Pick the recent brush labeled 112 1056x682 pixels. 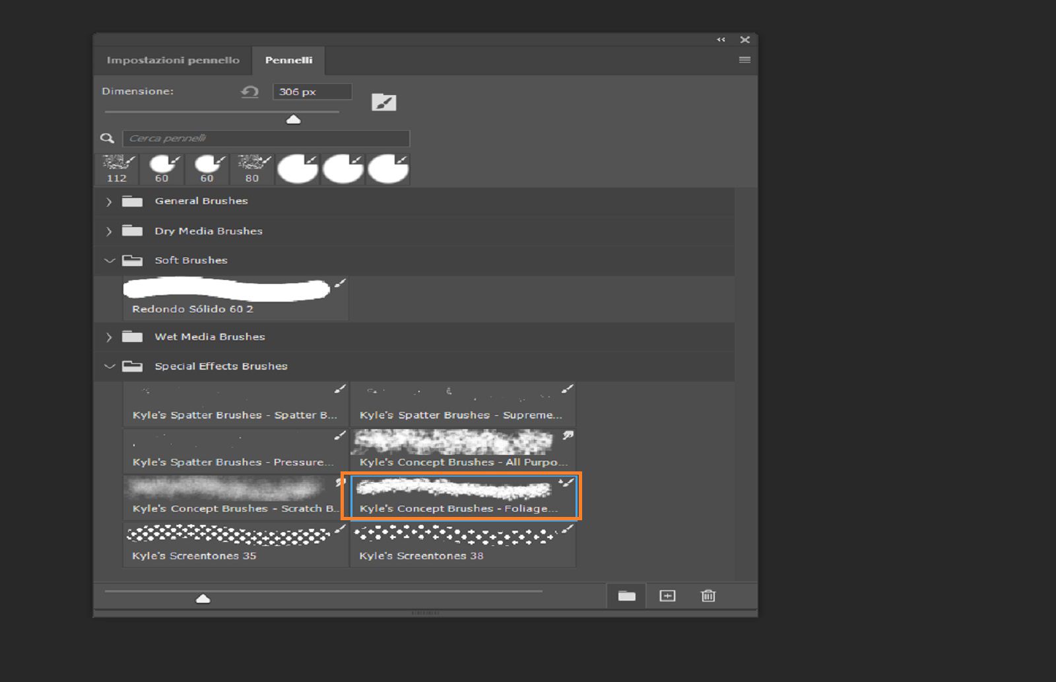117,169
